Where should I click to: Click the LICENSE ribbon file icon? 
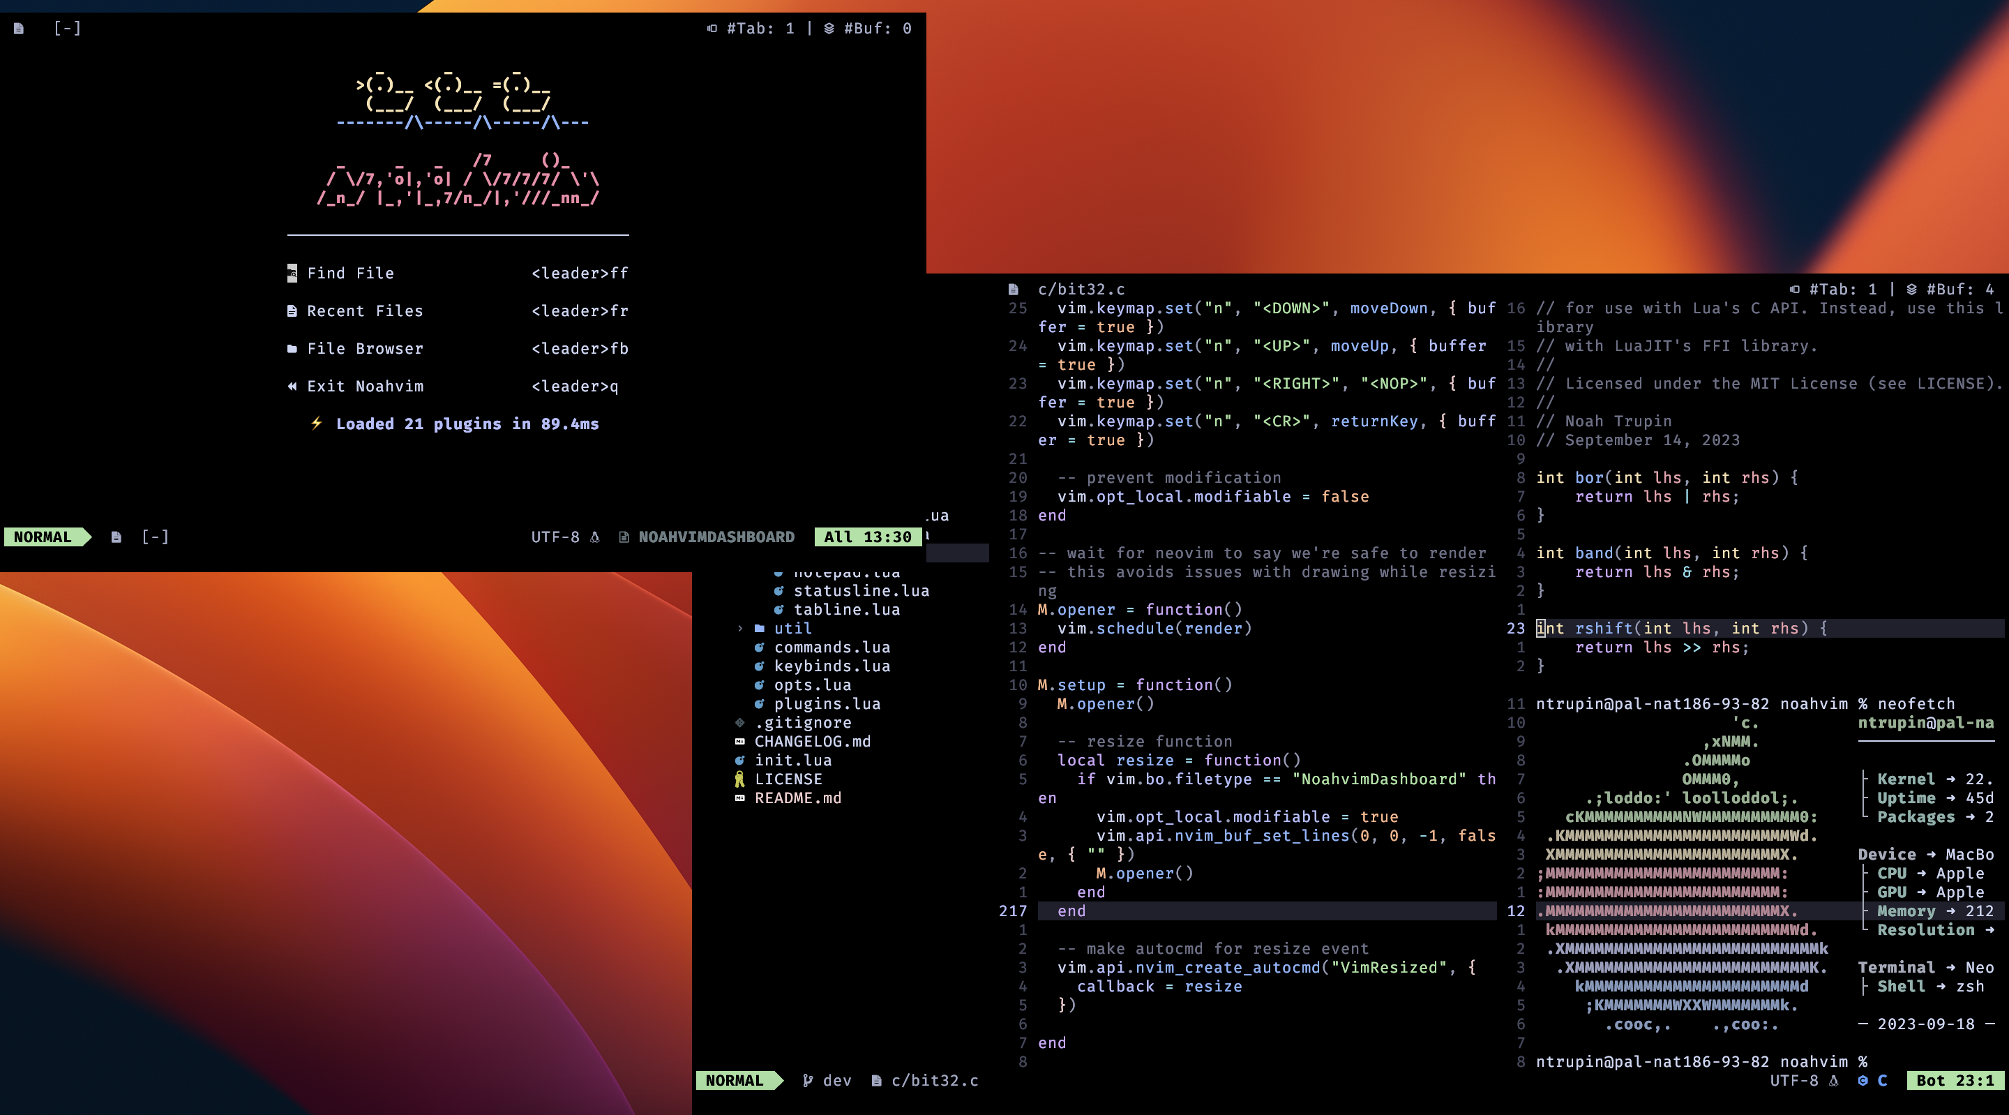click(x=739, y=779)
